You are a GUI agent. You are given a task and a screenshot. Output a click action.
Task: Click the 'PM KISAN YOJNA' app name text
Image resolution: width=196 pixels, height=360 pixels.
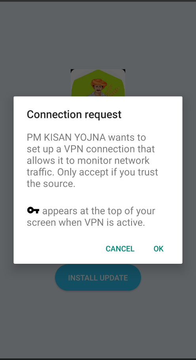[x=66, y=137]
